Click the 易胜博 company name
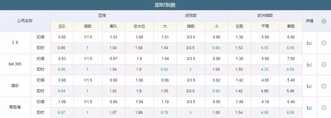The width and height of the screenshot is (331, 118). point(15,107)
